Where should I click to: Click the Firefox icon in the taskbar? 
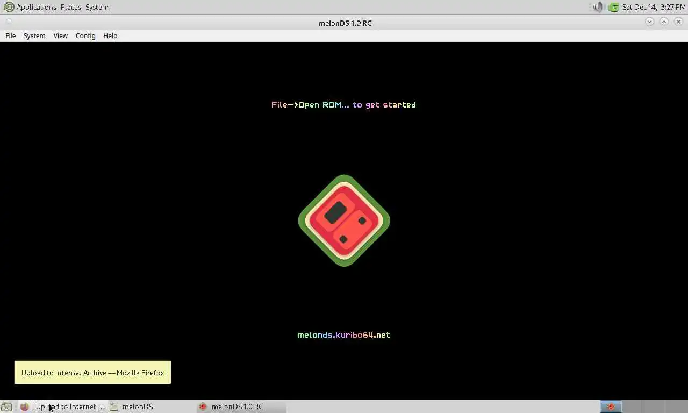(x=25, y=407)
